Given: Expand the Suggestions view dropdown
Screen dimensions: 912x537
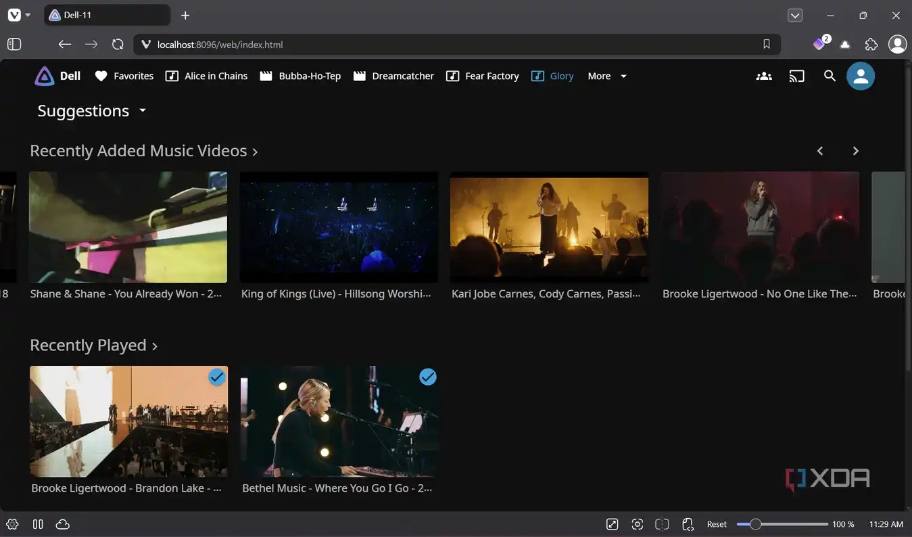Looking at the screenshot, I should pos(92,111).
